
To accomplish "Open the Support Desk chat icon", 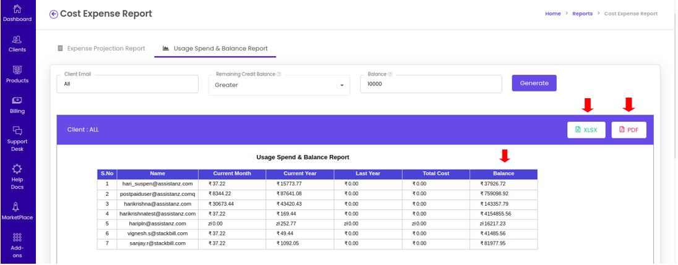I will point(17,130).
